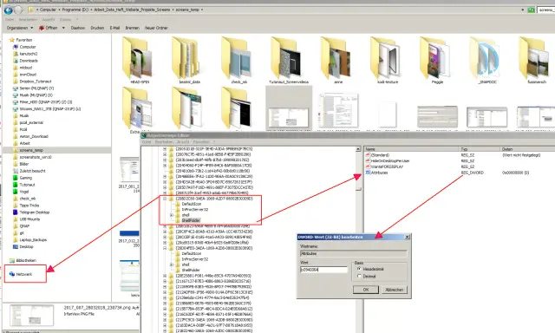Select the anne folder icon
This screenshot has width=555, height=333.
pos(336,58)
